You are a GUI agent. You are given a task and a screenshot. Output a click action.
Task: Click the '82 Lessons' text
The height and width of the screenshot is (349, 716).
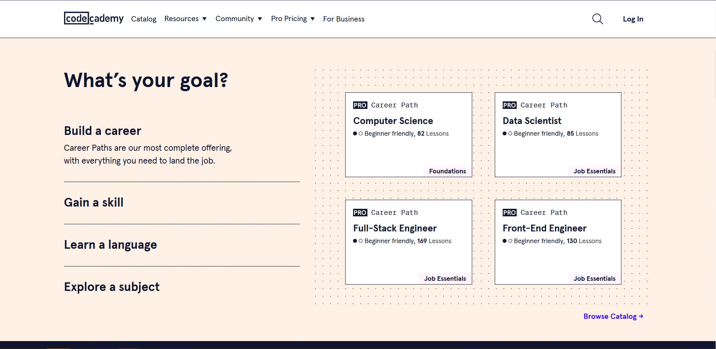[433, 133]
